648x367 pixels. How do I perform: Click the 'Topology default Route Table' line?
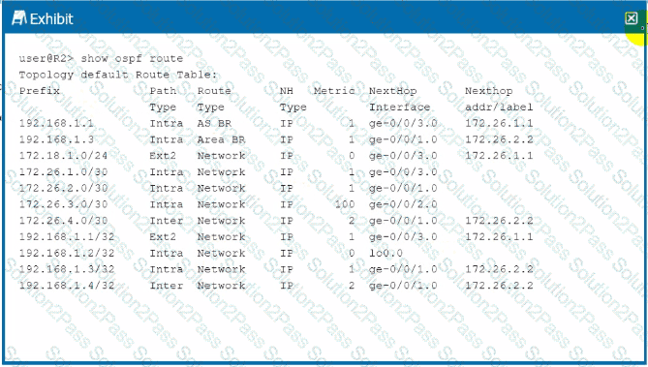click(118, 75)
